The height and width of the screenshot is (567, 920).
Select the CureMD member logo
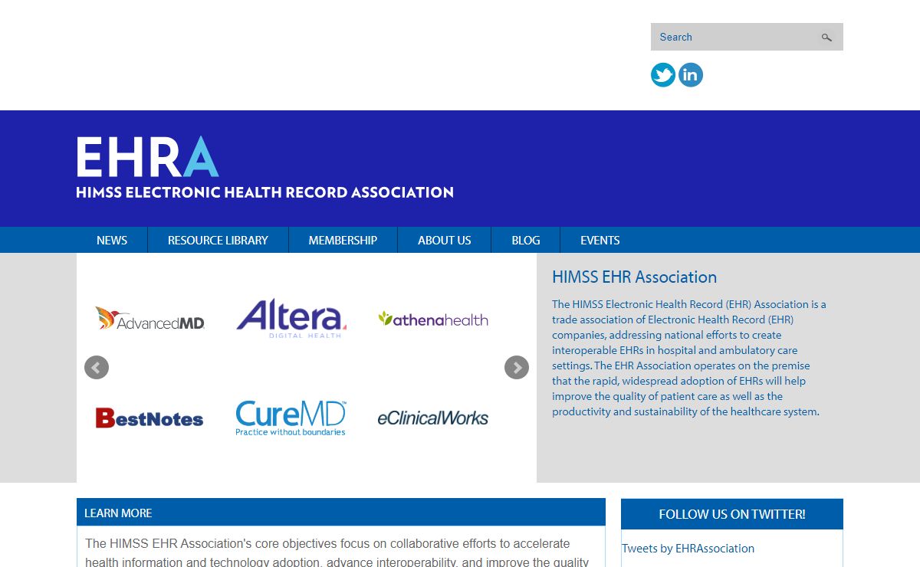291,418
